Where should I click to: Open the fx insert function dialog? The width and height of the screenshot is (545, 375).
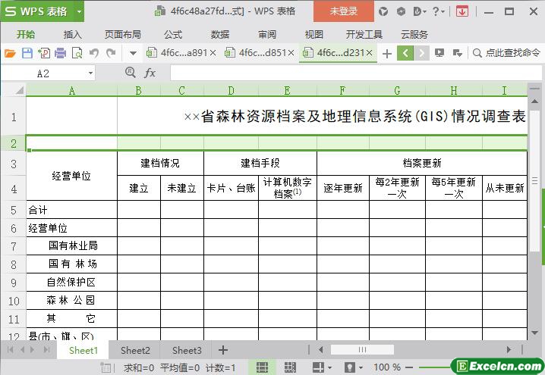pos(150,73)
